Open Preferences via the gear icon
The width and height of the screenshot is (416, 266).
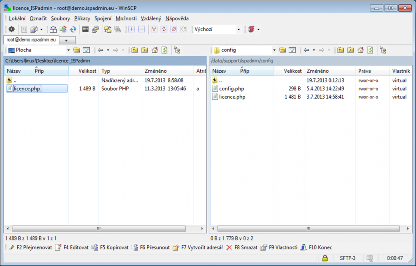tap(12, 29)
